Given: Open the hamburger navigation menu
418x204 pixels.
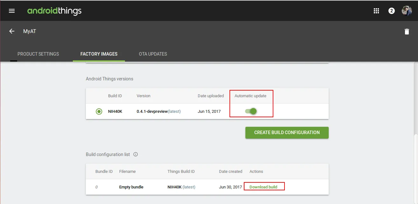Looking at the screenshot, I should [x=12, y=11].
